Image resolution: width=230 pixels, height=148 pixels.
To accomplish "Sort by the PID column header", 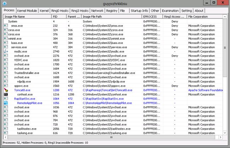I will [x=58, y=17].
